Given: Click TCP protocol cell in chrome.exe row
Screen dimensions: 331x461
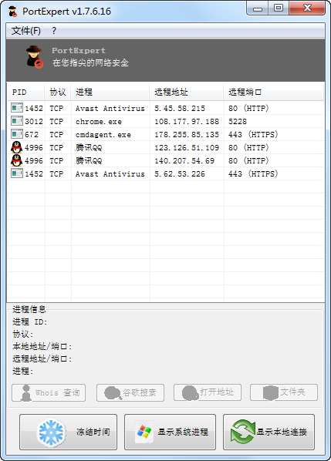Looking at the screenshot, I should (x=56, y=122).
